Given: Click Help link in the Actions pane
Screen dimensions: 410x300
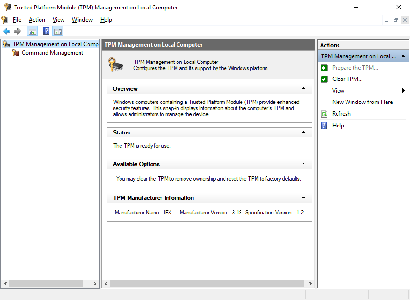Looking at the screenshot, I should pos(338,126).
